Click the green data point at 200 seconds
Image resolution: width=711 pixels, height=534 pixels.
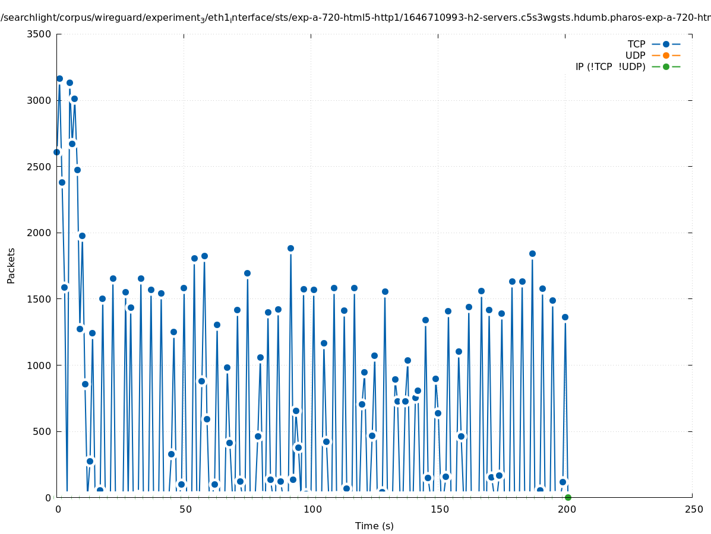[x=568, y=497]
